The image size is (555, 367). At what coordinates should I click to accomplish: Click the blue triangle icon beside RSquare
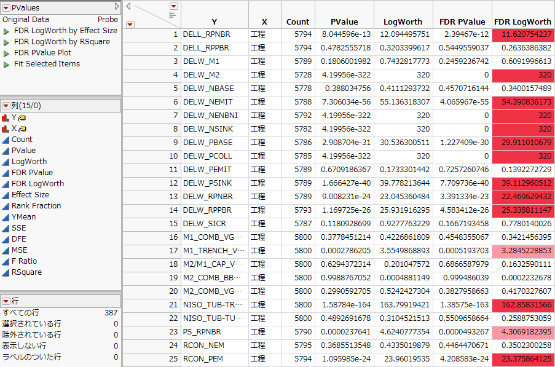click(x=6, y=272)
